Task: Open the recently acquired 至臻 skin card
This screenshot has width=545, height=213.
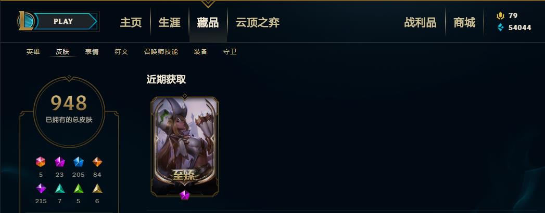Action: click(185, 147)
